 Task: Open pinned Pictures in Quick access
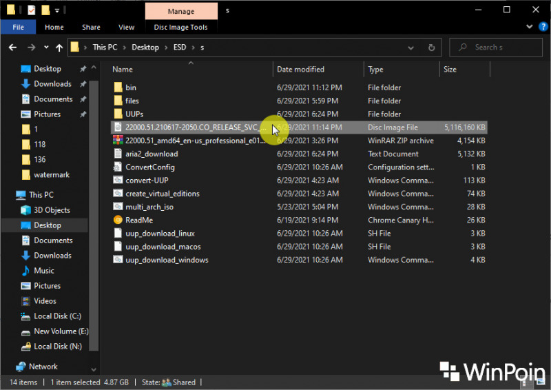(x=47, y=114)
